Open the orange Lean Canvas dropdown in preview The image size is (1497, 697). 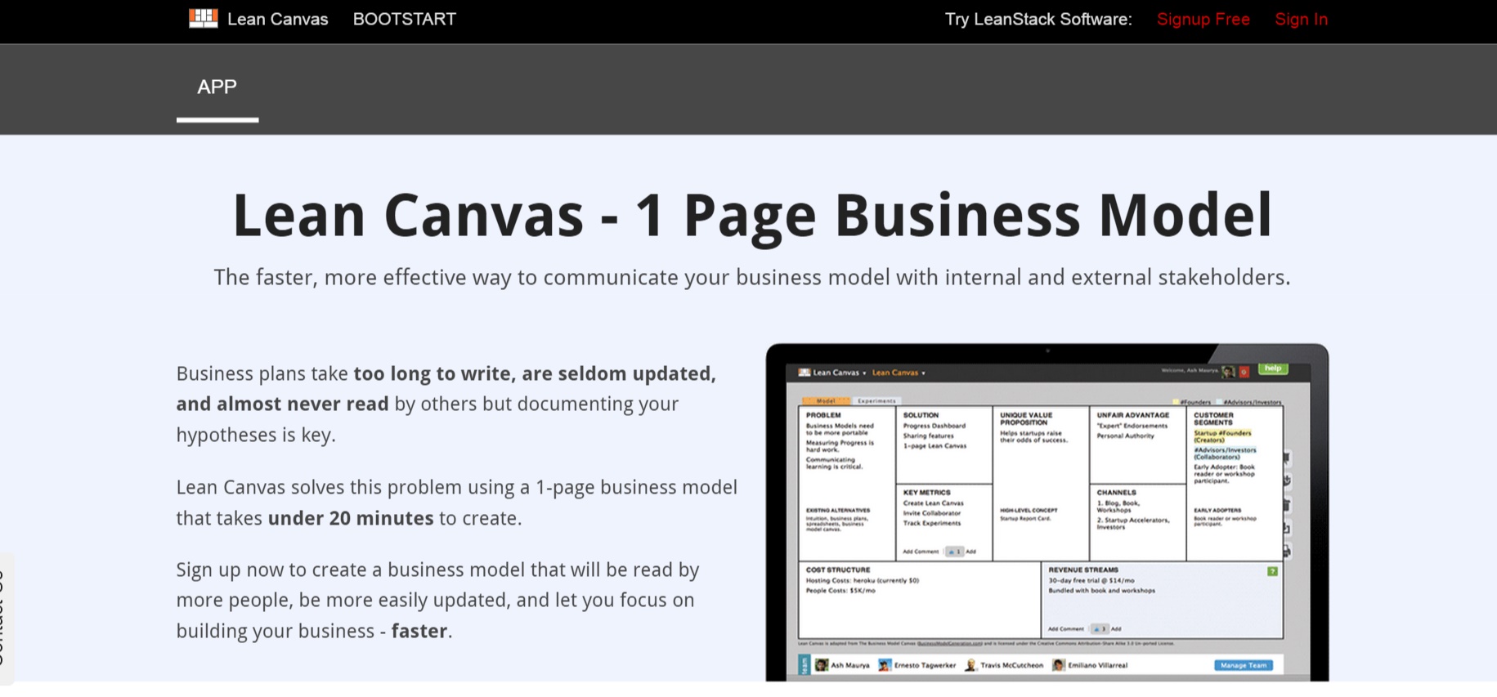[899, 373]
